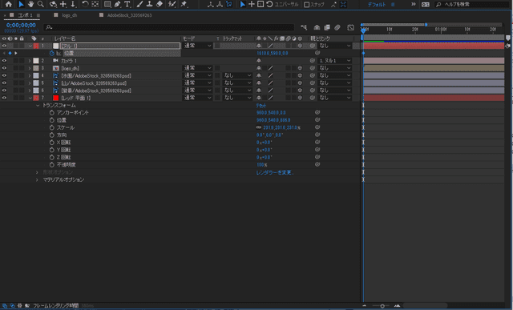Viewport: 513px width, 310px height.
Task: Click the timeline zoom slider handle
Action: point(382,306)
